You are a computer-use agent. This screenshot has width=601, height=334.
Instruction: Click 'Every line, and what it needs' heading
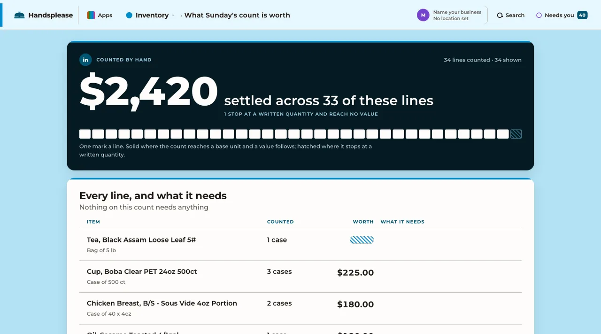click(x=153, y=195)
